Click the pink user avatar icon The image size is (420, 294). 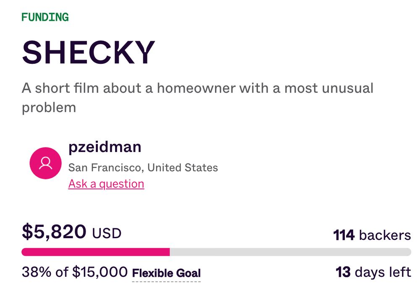point(45,163)
